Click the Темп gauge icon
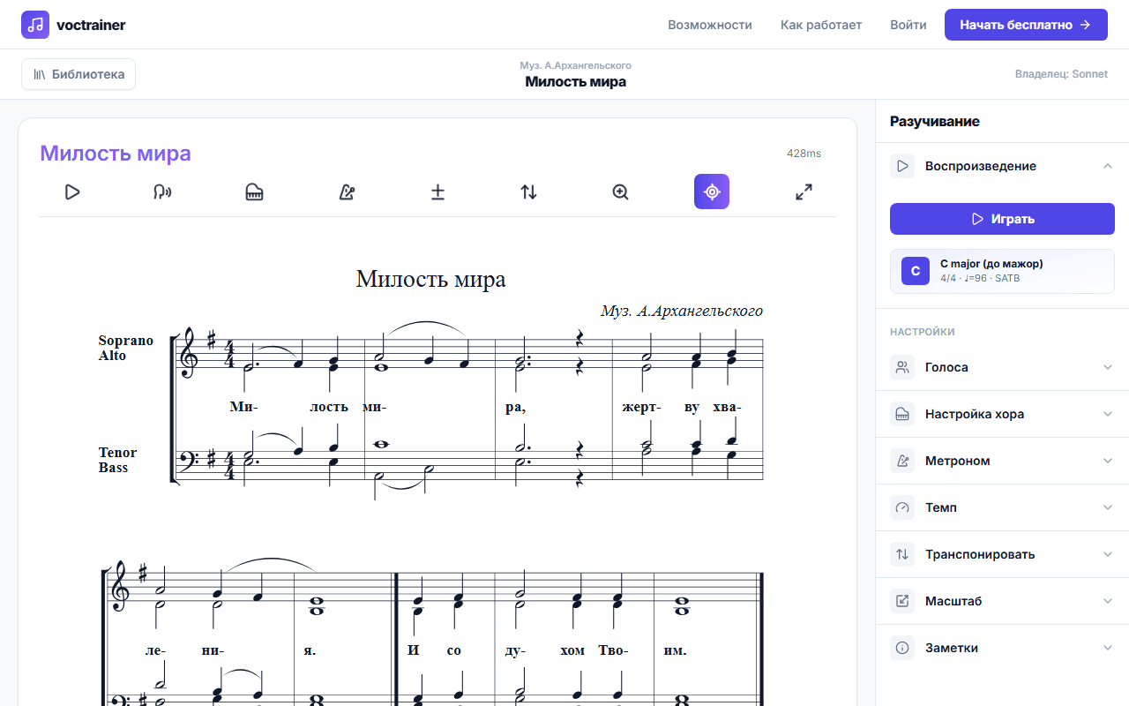Viewport: 1129px width, 706px height. pyautogui.click(x=902, y=507)
